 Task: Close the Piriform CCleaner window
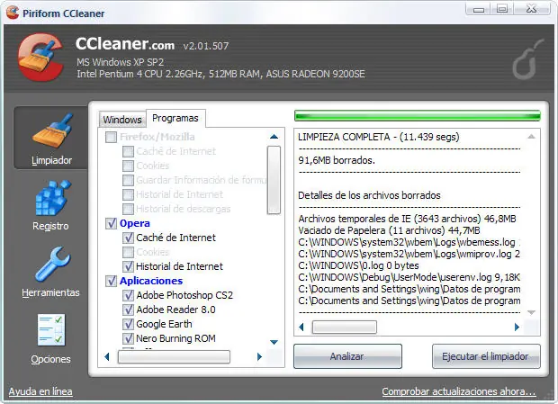tap(532, 9)
